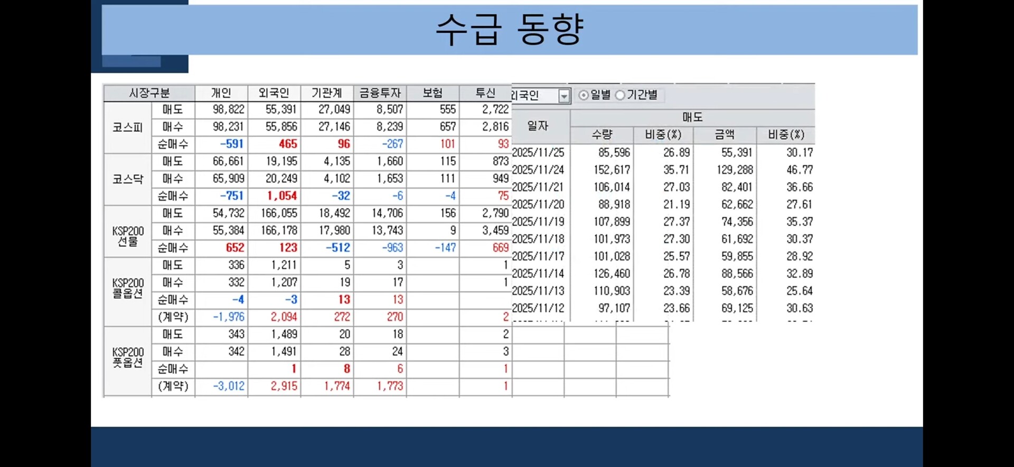Click the 코스피 외국인 buy value 55,856
This screenshot has height=467, width=1014.
coord(281,127)
